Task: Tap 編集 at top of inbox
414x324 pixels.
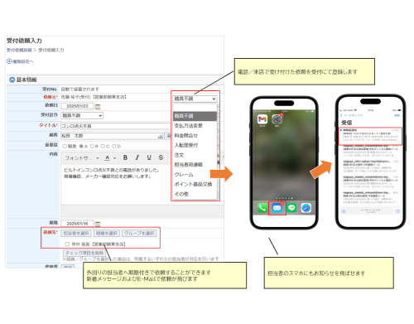Action: pos(397,115)
